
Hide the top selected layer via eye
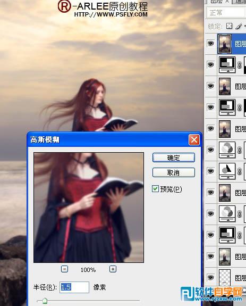pos(210,43)
